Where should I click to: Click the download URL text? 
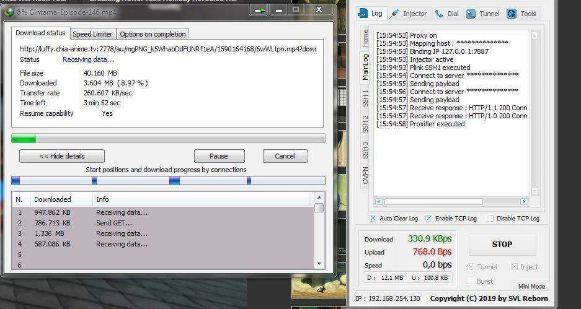tap(168, 49)
